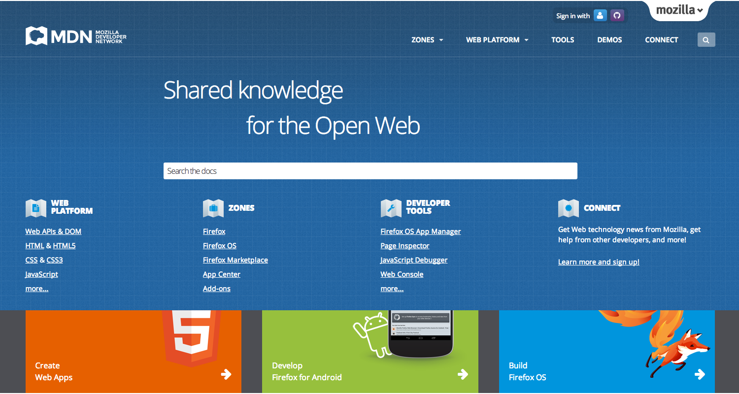The width and height of the screenshot is (739, 394).
Task: Expand the ZONES menu
Action: pos(427,40)
